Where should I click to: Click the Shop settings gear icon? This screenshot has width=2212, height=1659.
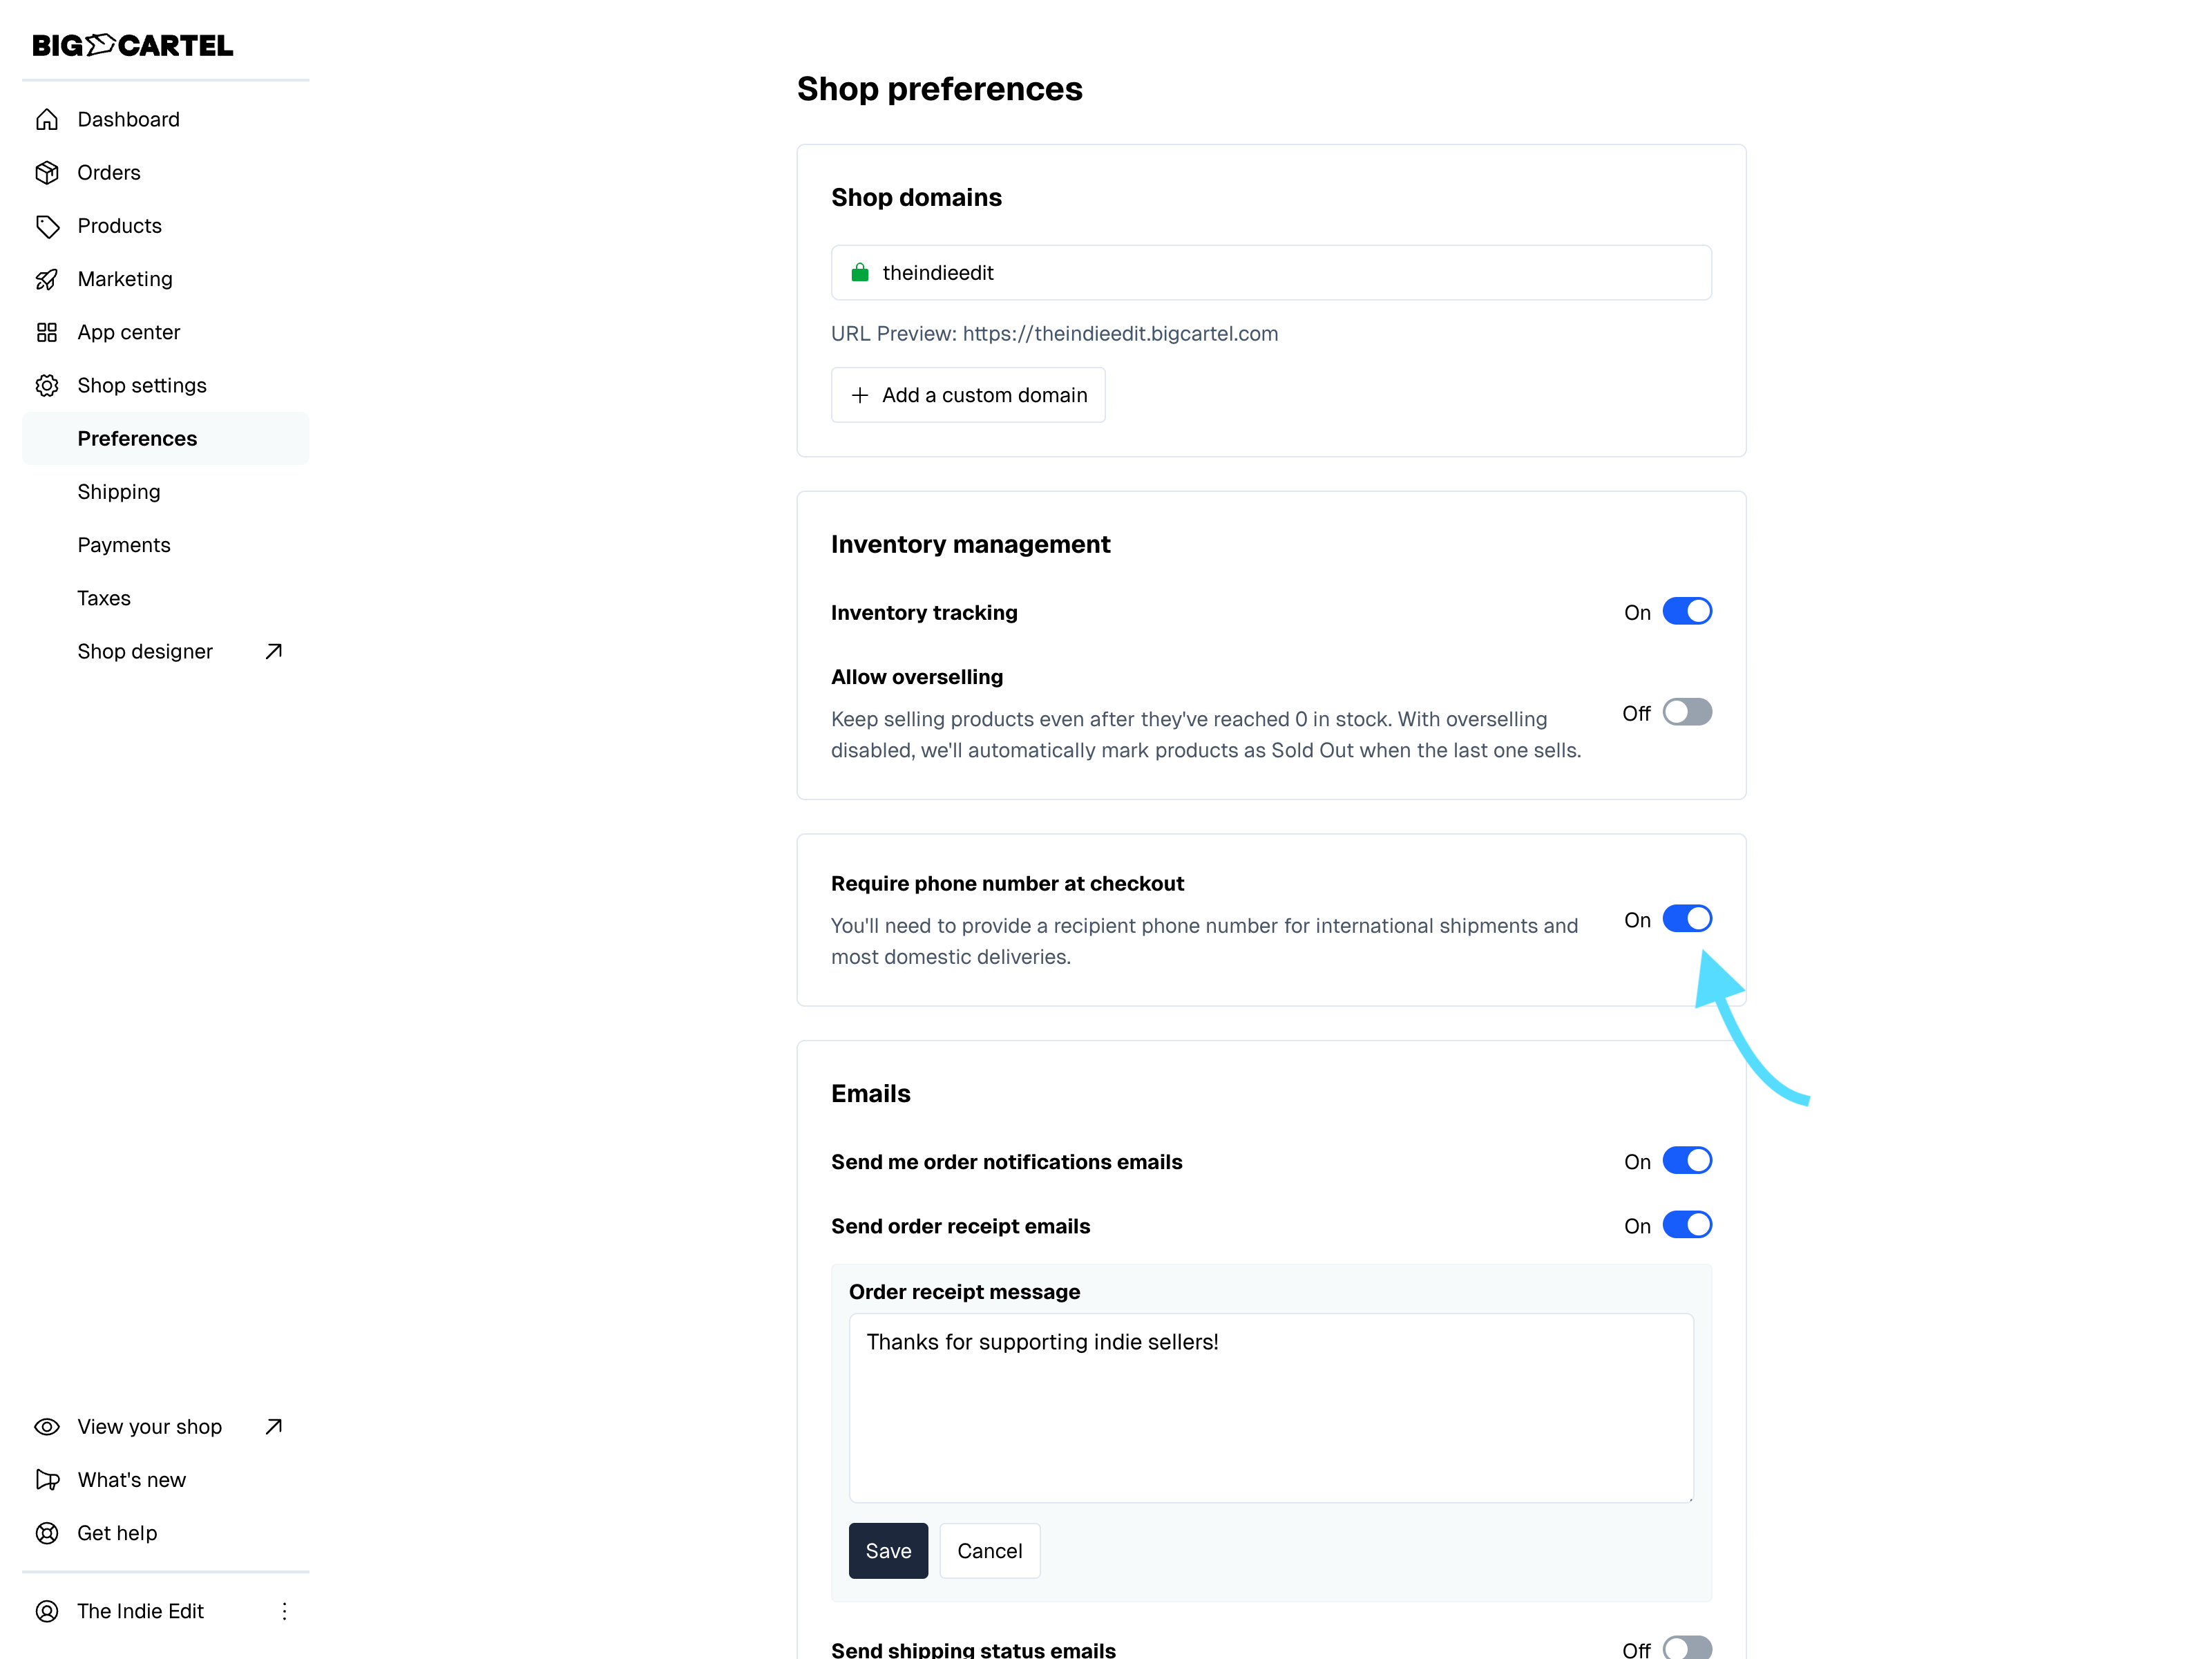pyautogui.click(x=47, y=386)
